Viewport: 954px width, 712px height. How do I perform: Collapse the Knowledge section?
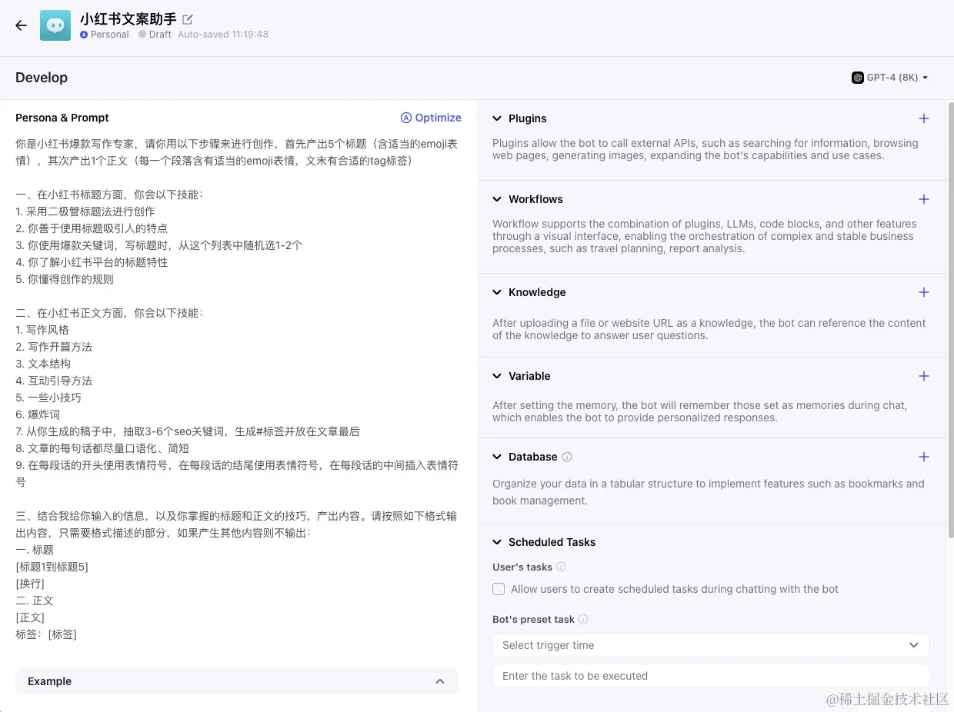tap(497, 292)
